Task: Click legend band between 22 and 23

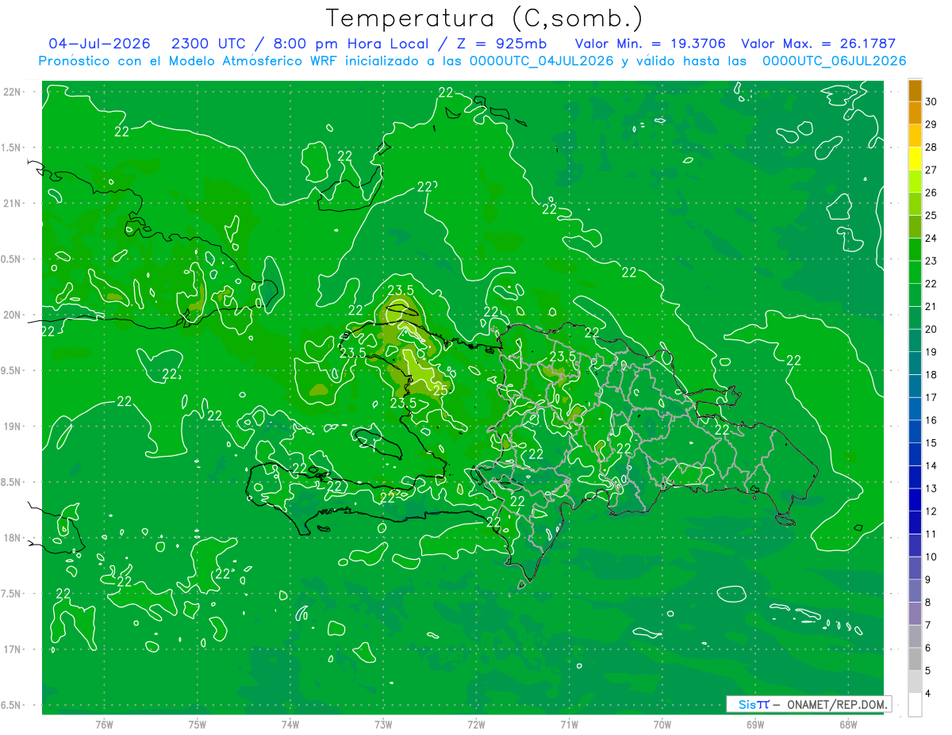Action: [915, 273]
